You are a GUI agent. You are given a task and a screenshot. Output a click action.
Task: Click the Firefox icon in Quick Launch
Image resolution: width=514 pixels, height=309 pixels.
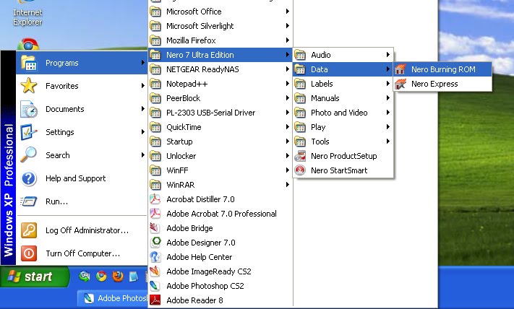[118, 277]
